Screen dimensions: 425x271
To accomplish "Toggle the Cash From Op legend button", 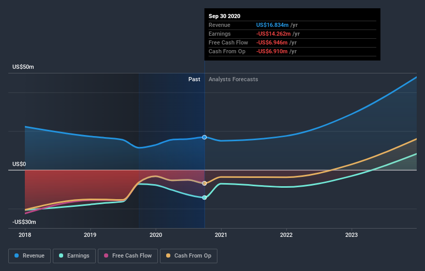I will tap(188, 256).
